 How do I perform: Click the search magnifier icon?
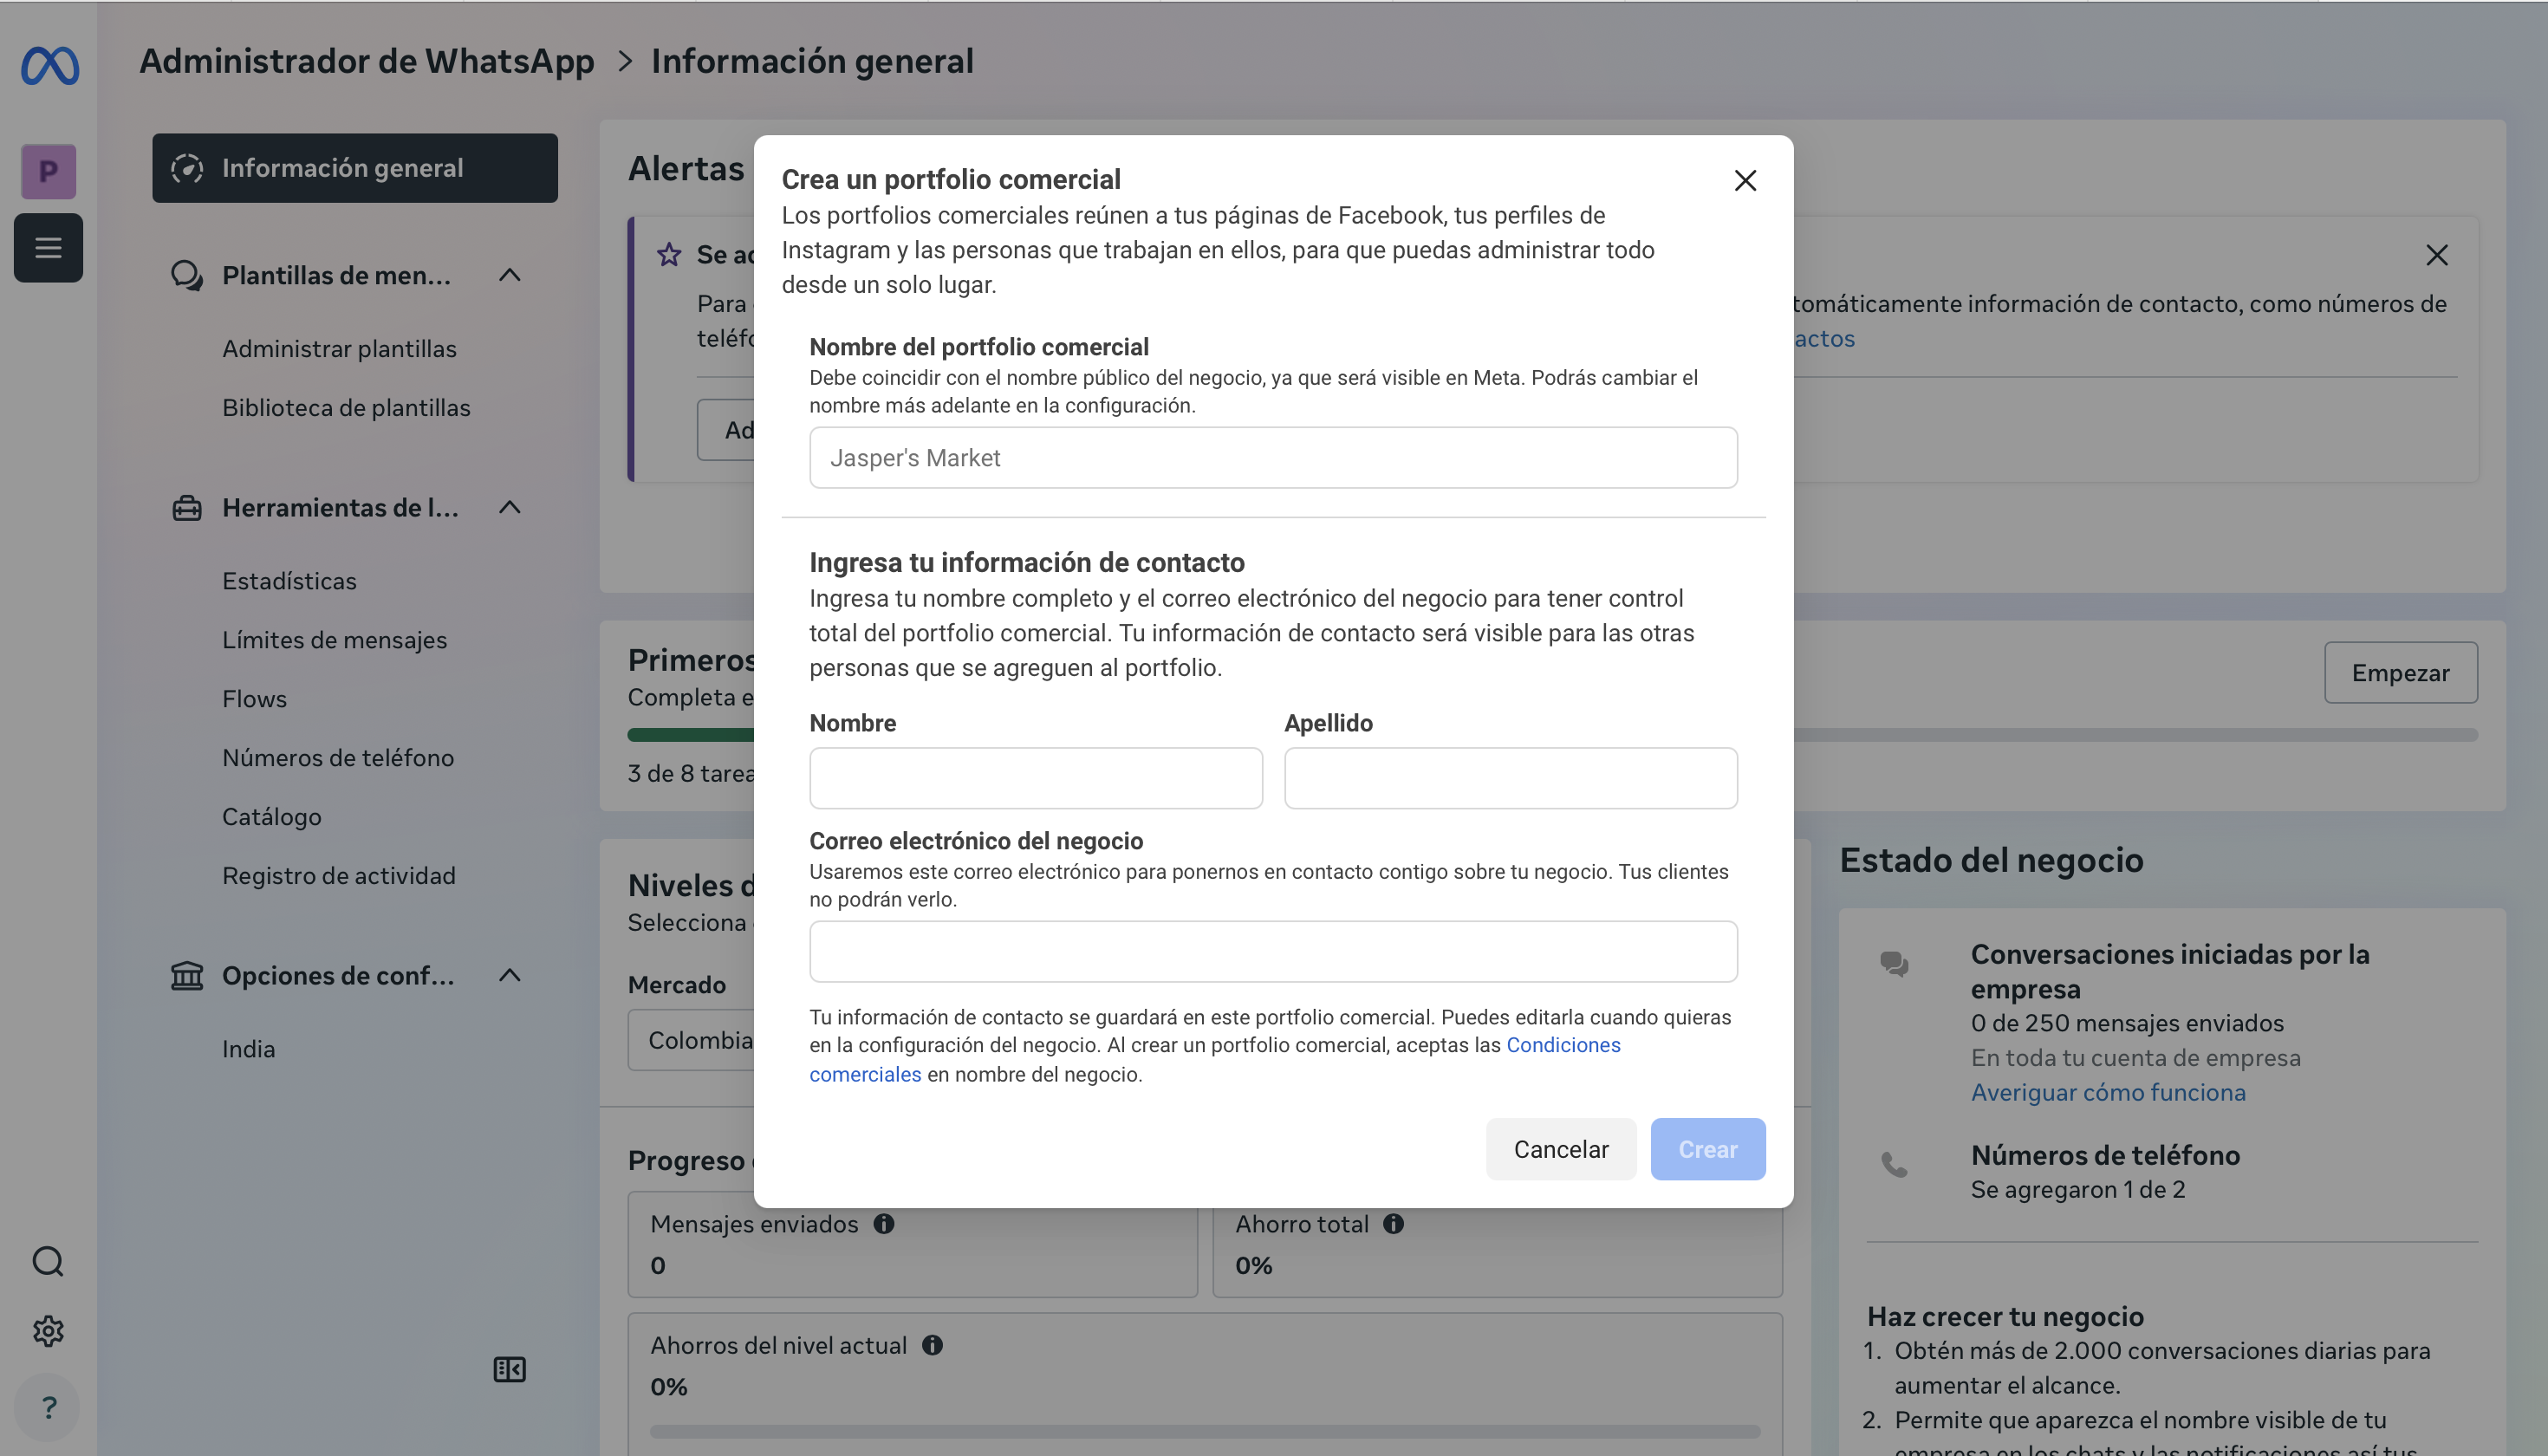coord(48,1261)
